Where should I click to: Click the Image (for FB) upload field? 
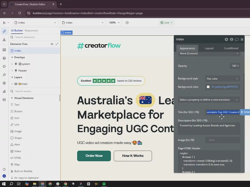(222, 140)
